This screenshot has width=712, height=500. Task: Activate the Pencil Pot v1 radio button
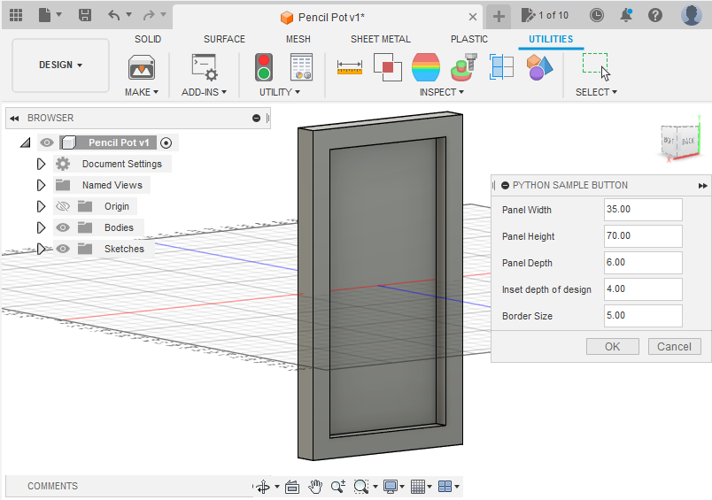coord(166,142)
